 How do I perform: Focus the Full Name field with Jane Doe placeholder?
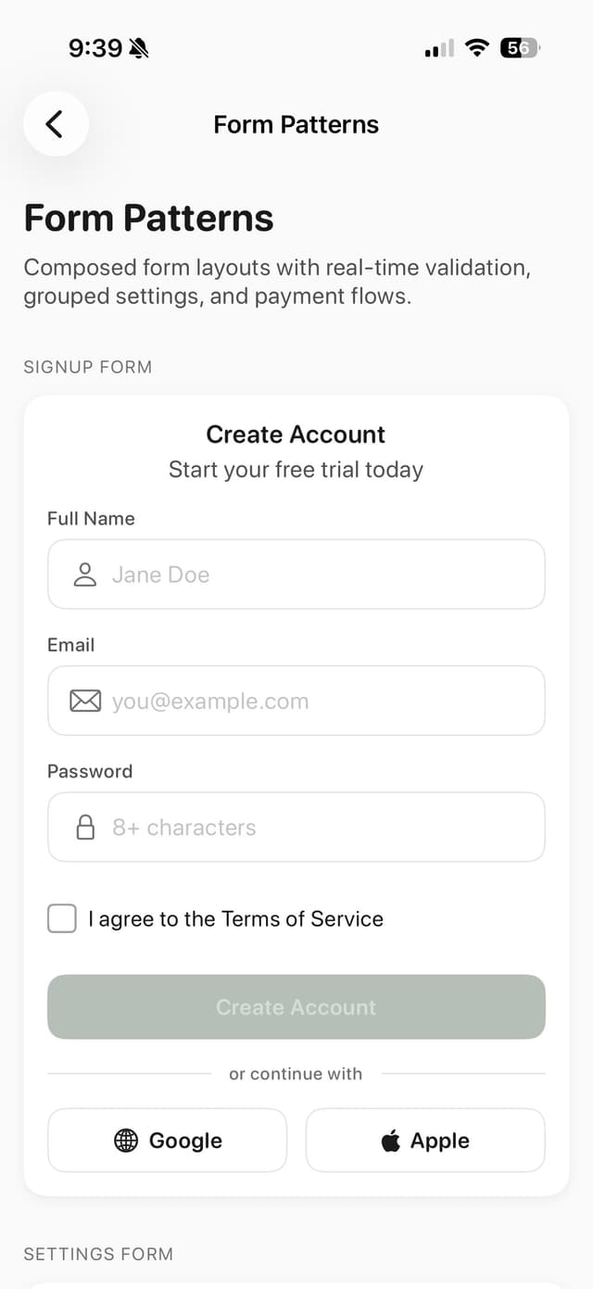tap(315, 575)
